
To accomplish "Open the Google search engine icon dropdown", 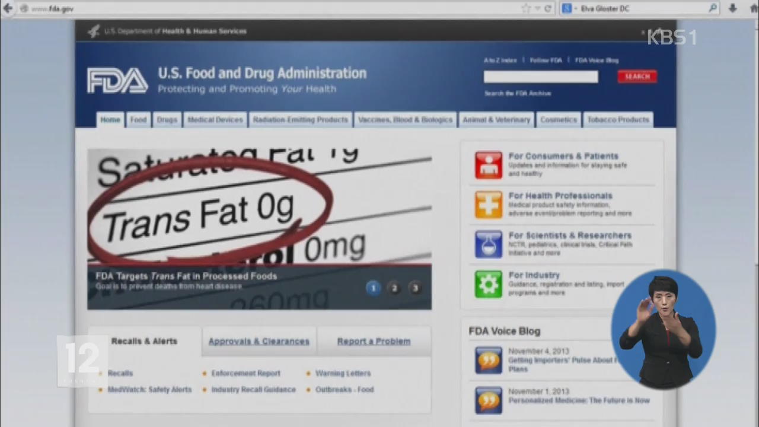I will click(569, 8).
